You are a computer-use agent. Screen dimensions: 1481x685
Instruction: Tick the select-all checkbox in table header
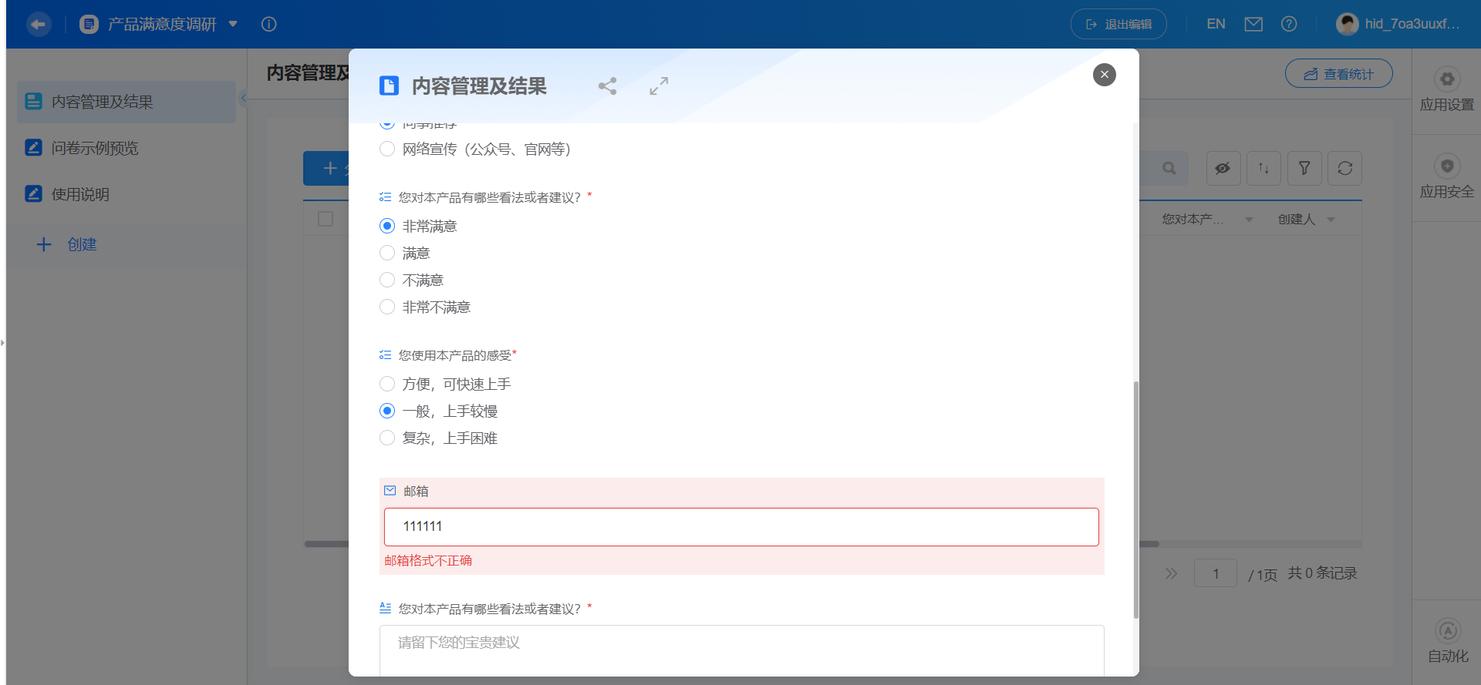click(326, 219)
